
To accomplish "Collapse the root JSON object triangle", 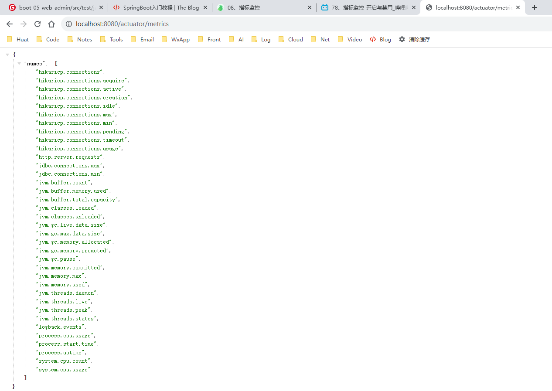I will coord(7,55).
